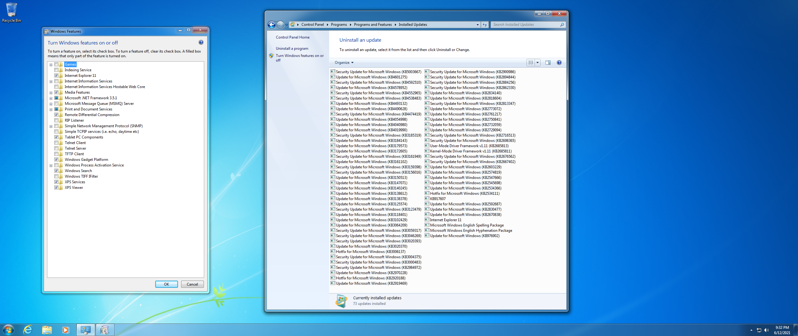Switch to the Control Panel taskbar button
This screenshot has height=336, width=798.
click(85, 330)
